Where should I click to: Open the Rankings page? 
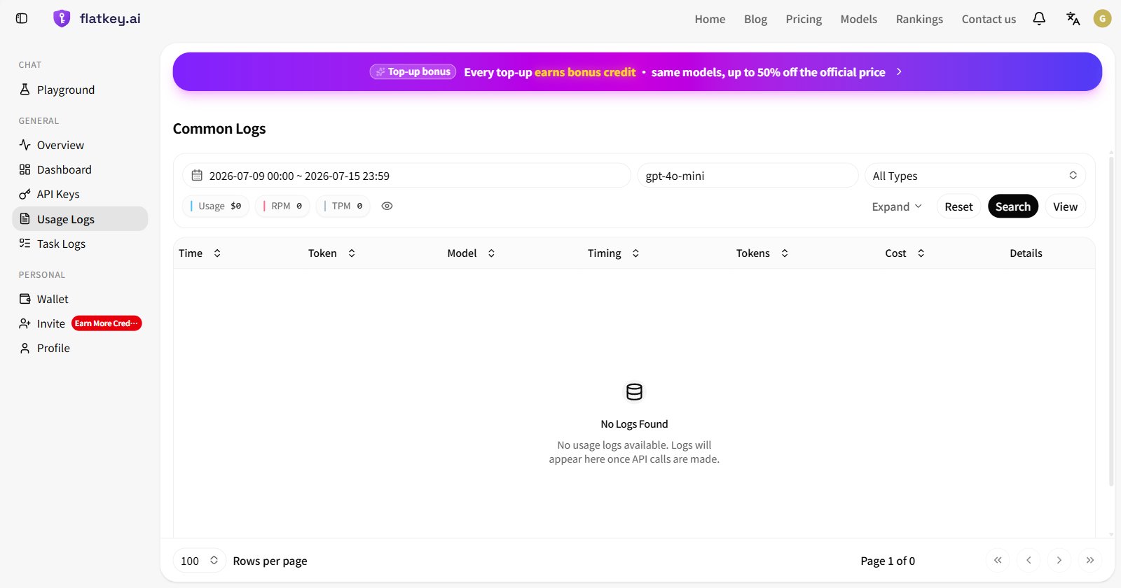click(x=919, y=19)
